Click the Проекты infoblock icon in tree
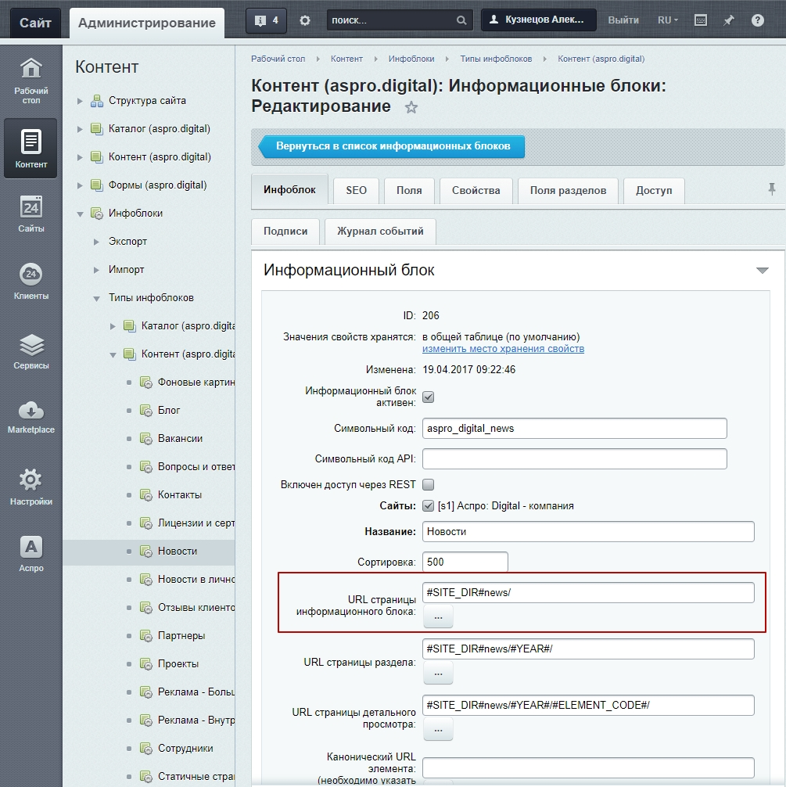The image size is (786, 787). 145,664
